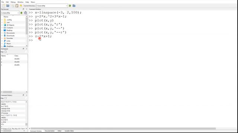
Task: Switch to the Command Window tab
Action: 36,131
